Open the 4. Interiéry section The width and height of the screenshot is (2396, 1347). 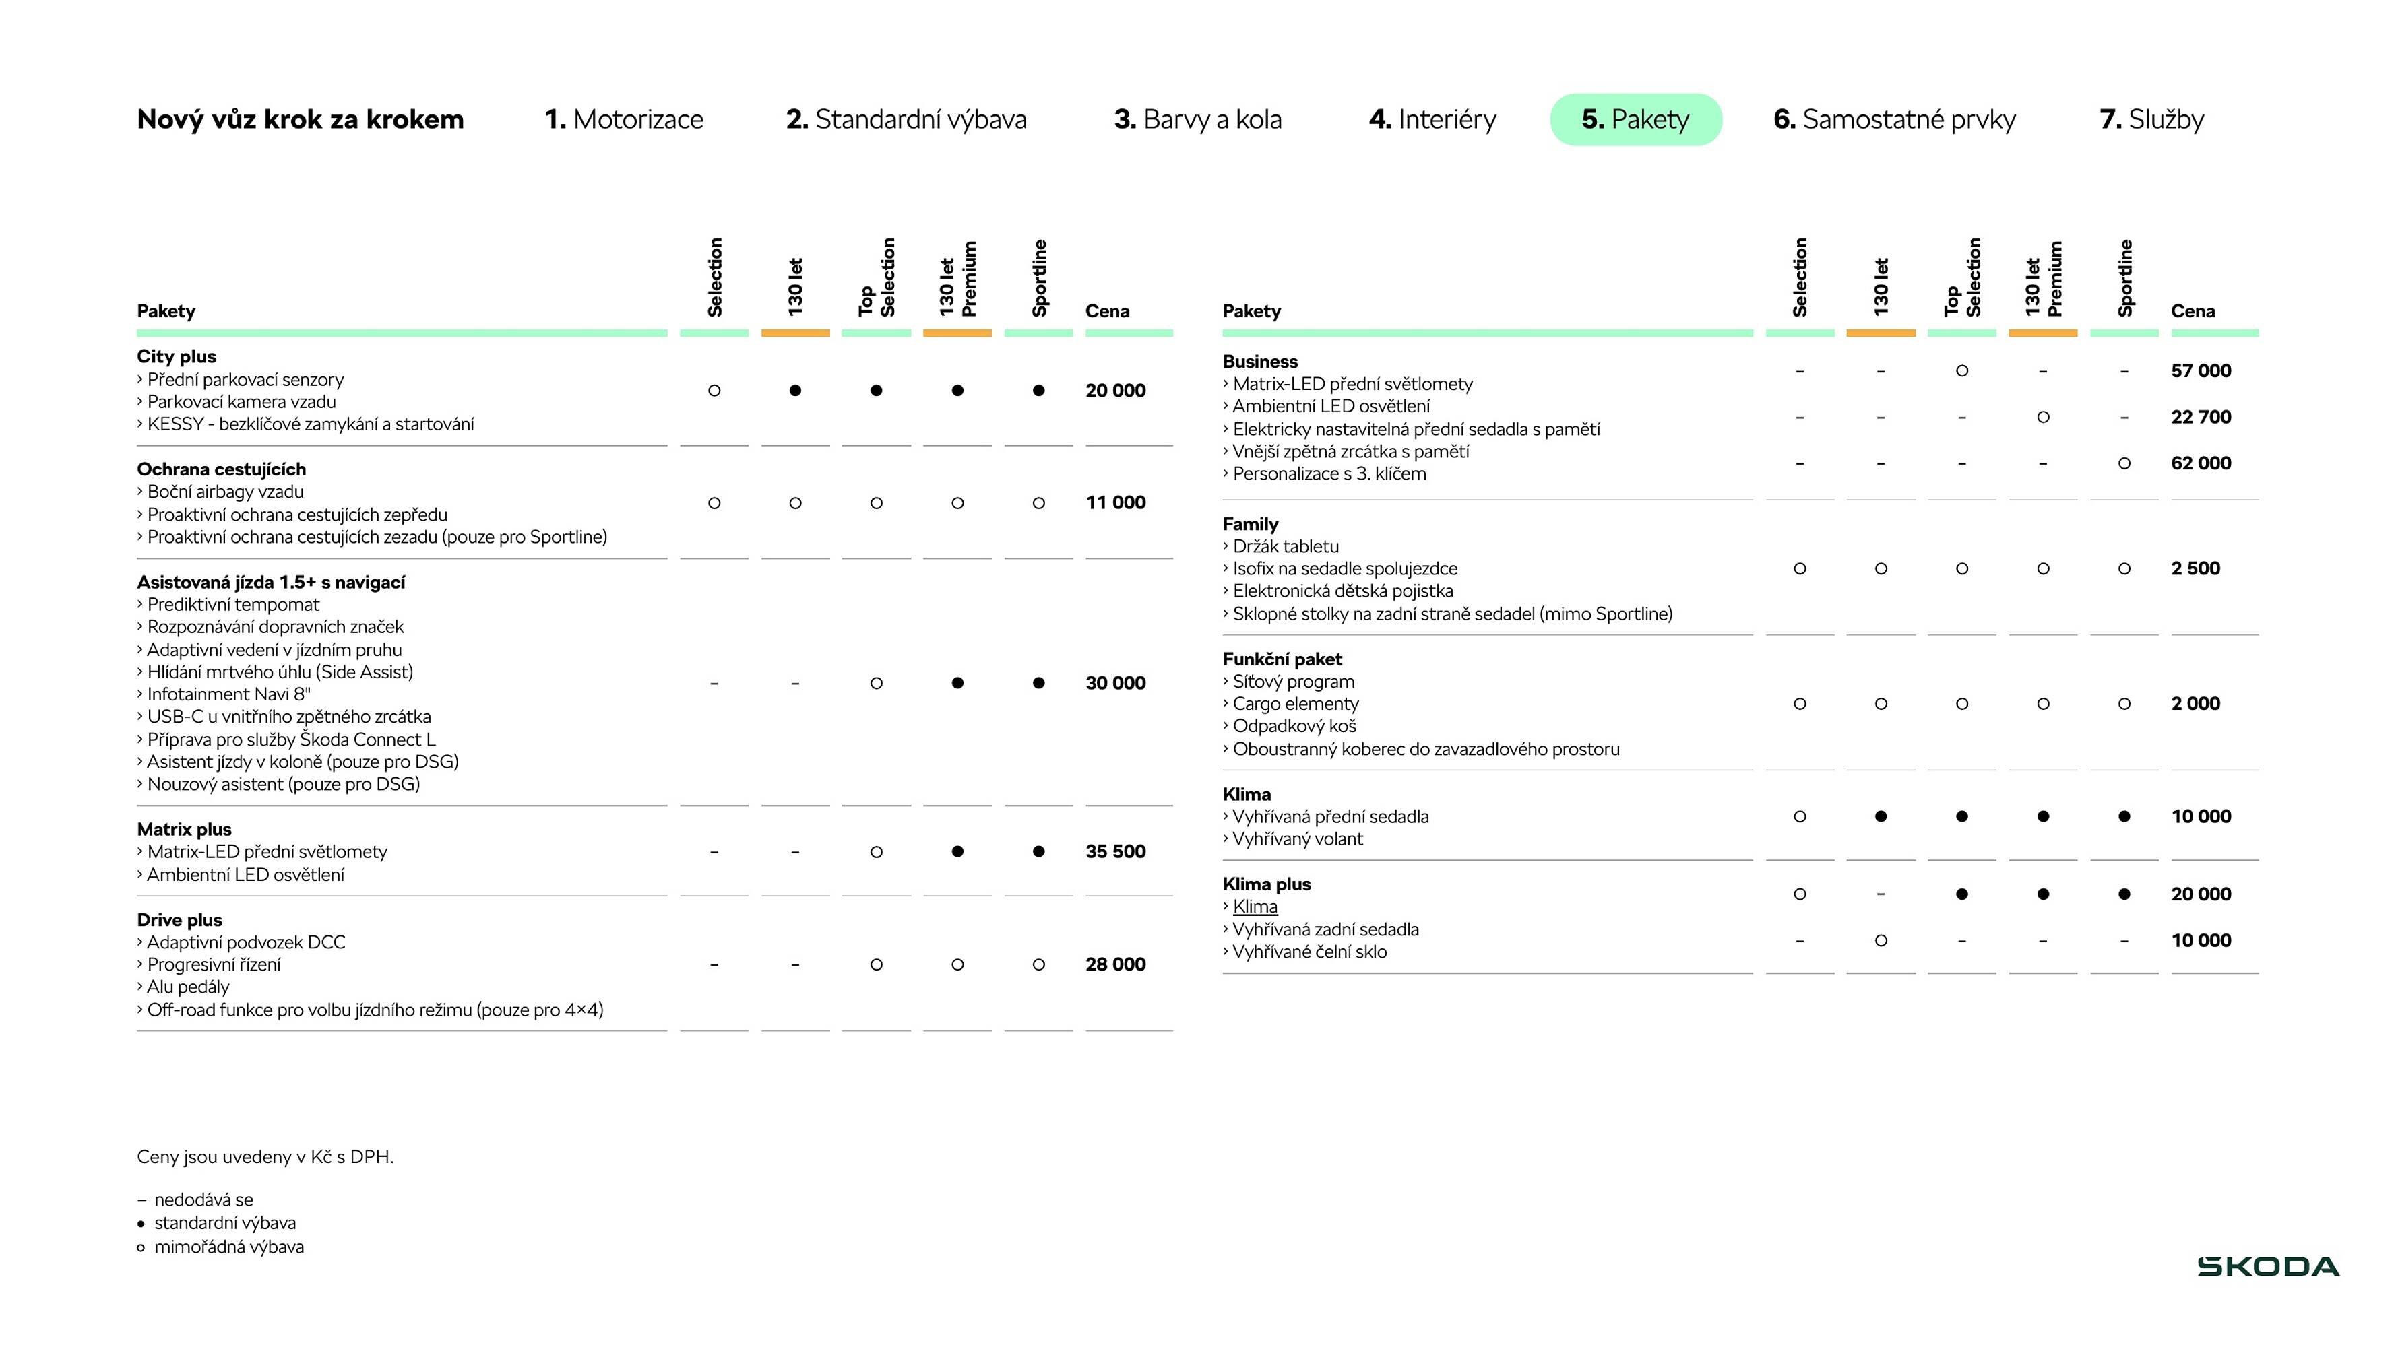click(x=1432, y=119)
